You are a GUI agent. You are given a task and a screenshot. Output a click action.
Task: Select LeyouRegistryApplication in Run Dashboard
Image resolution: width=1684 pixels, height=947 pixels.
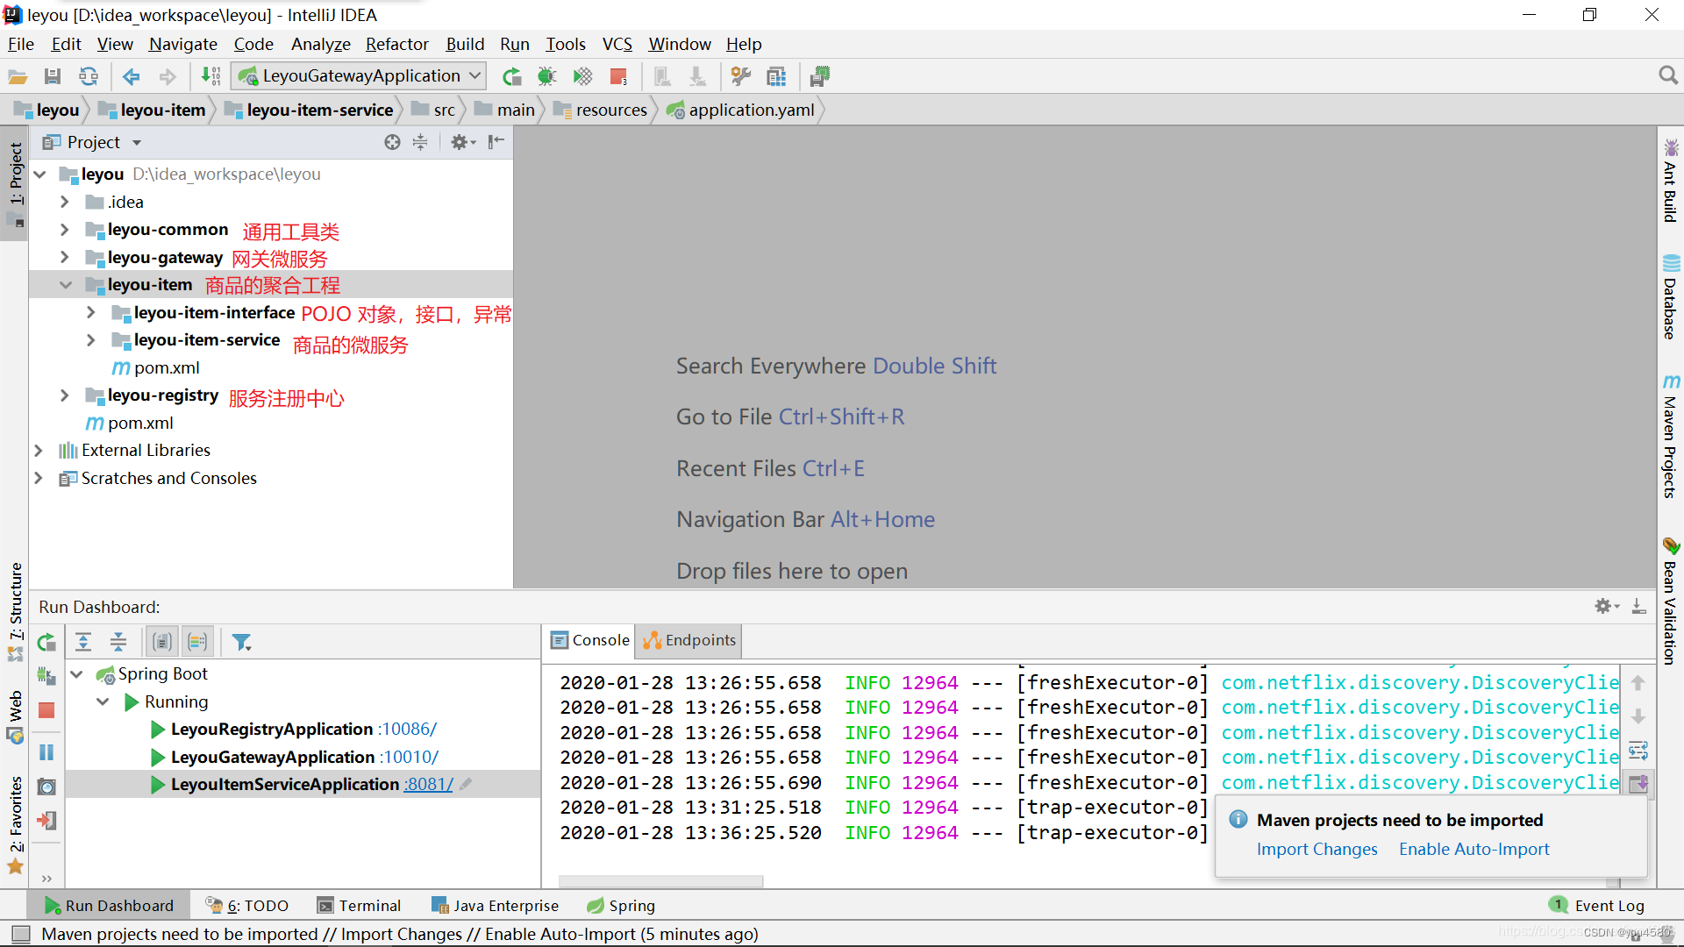point(272,730)
